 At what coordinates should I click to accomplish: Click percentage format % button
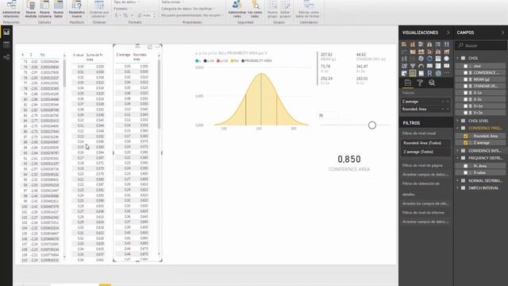(125, 15)
